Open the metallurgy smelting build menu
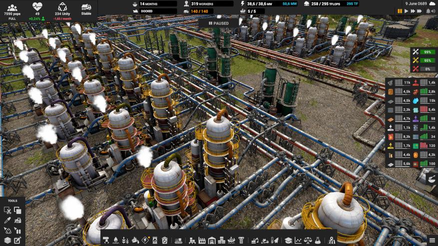Viewport: 438px width, 246px height. click(135, 240)
